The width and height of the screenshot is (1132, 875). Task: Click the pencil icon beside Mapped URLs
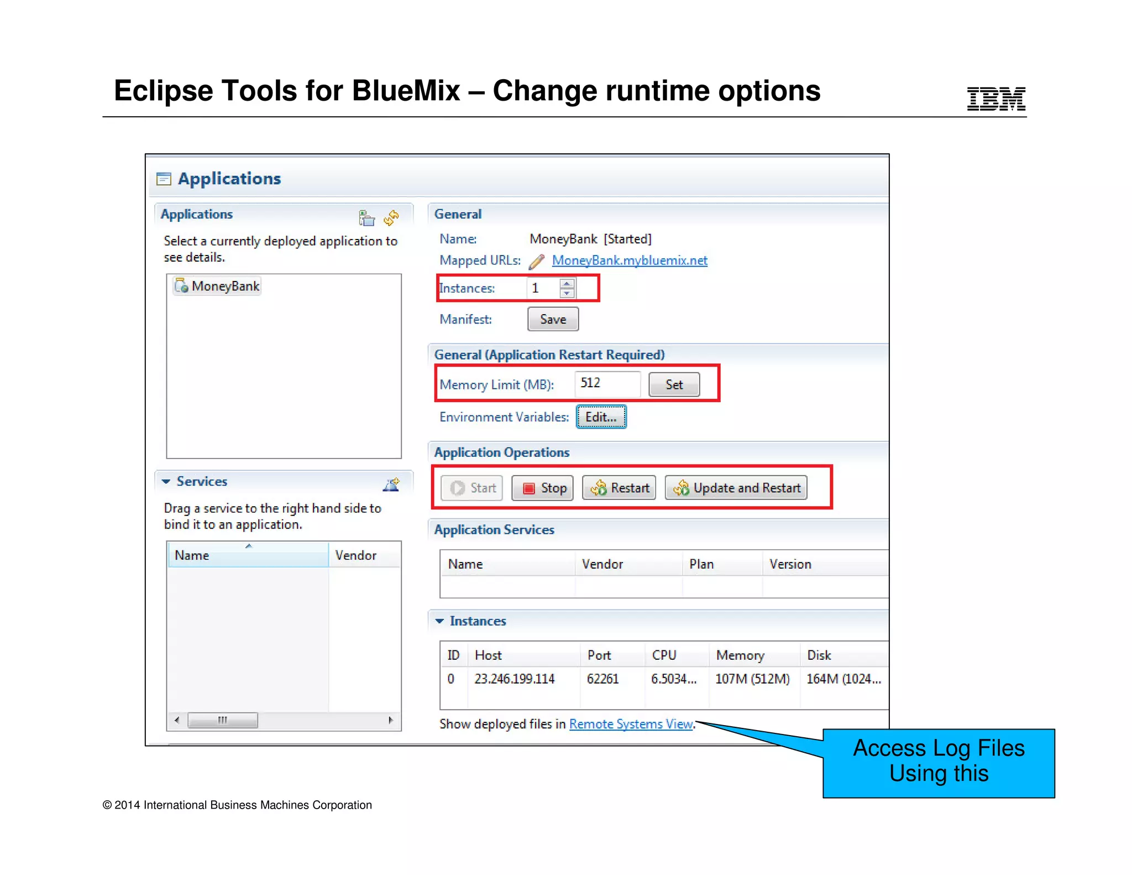point(536,261)
